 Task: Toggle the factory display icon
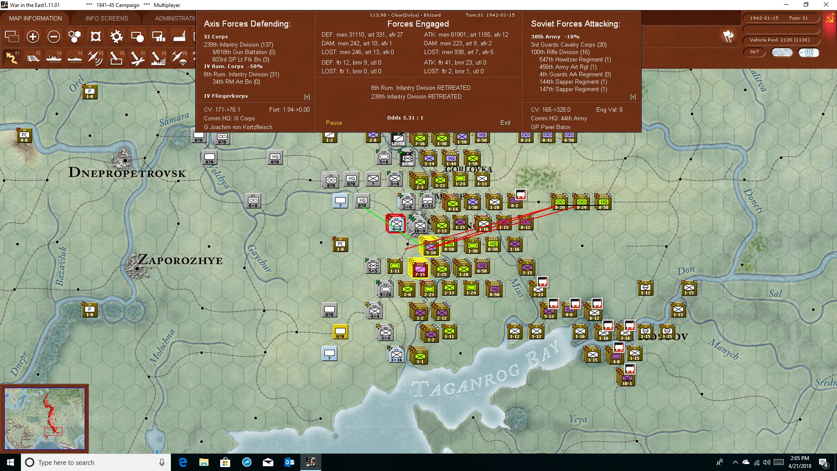pos(179,37)
